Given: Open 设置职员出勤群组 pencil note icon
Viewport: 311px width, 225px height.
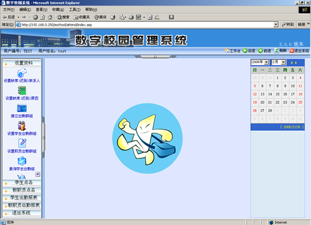Looking at the screenshot, I should 22,143.
